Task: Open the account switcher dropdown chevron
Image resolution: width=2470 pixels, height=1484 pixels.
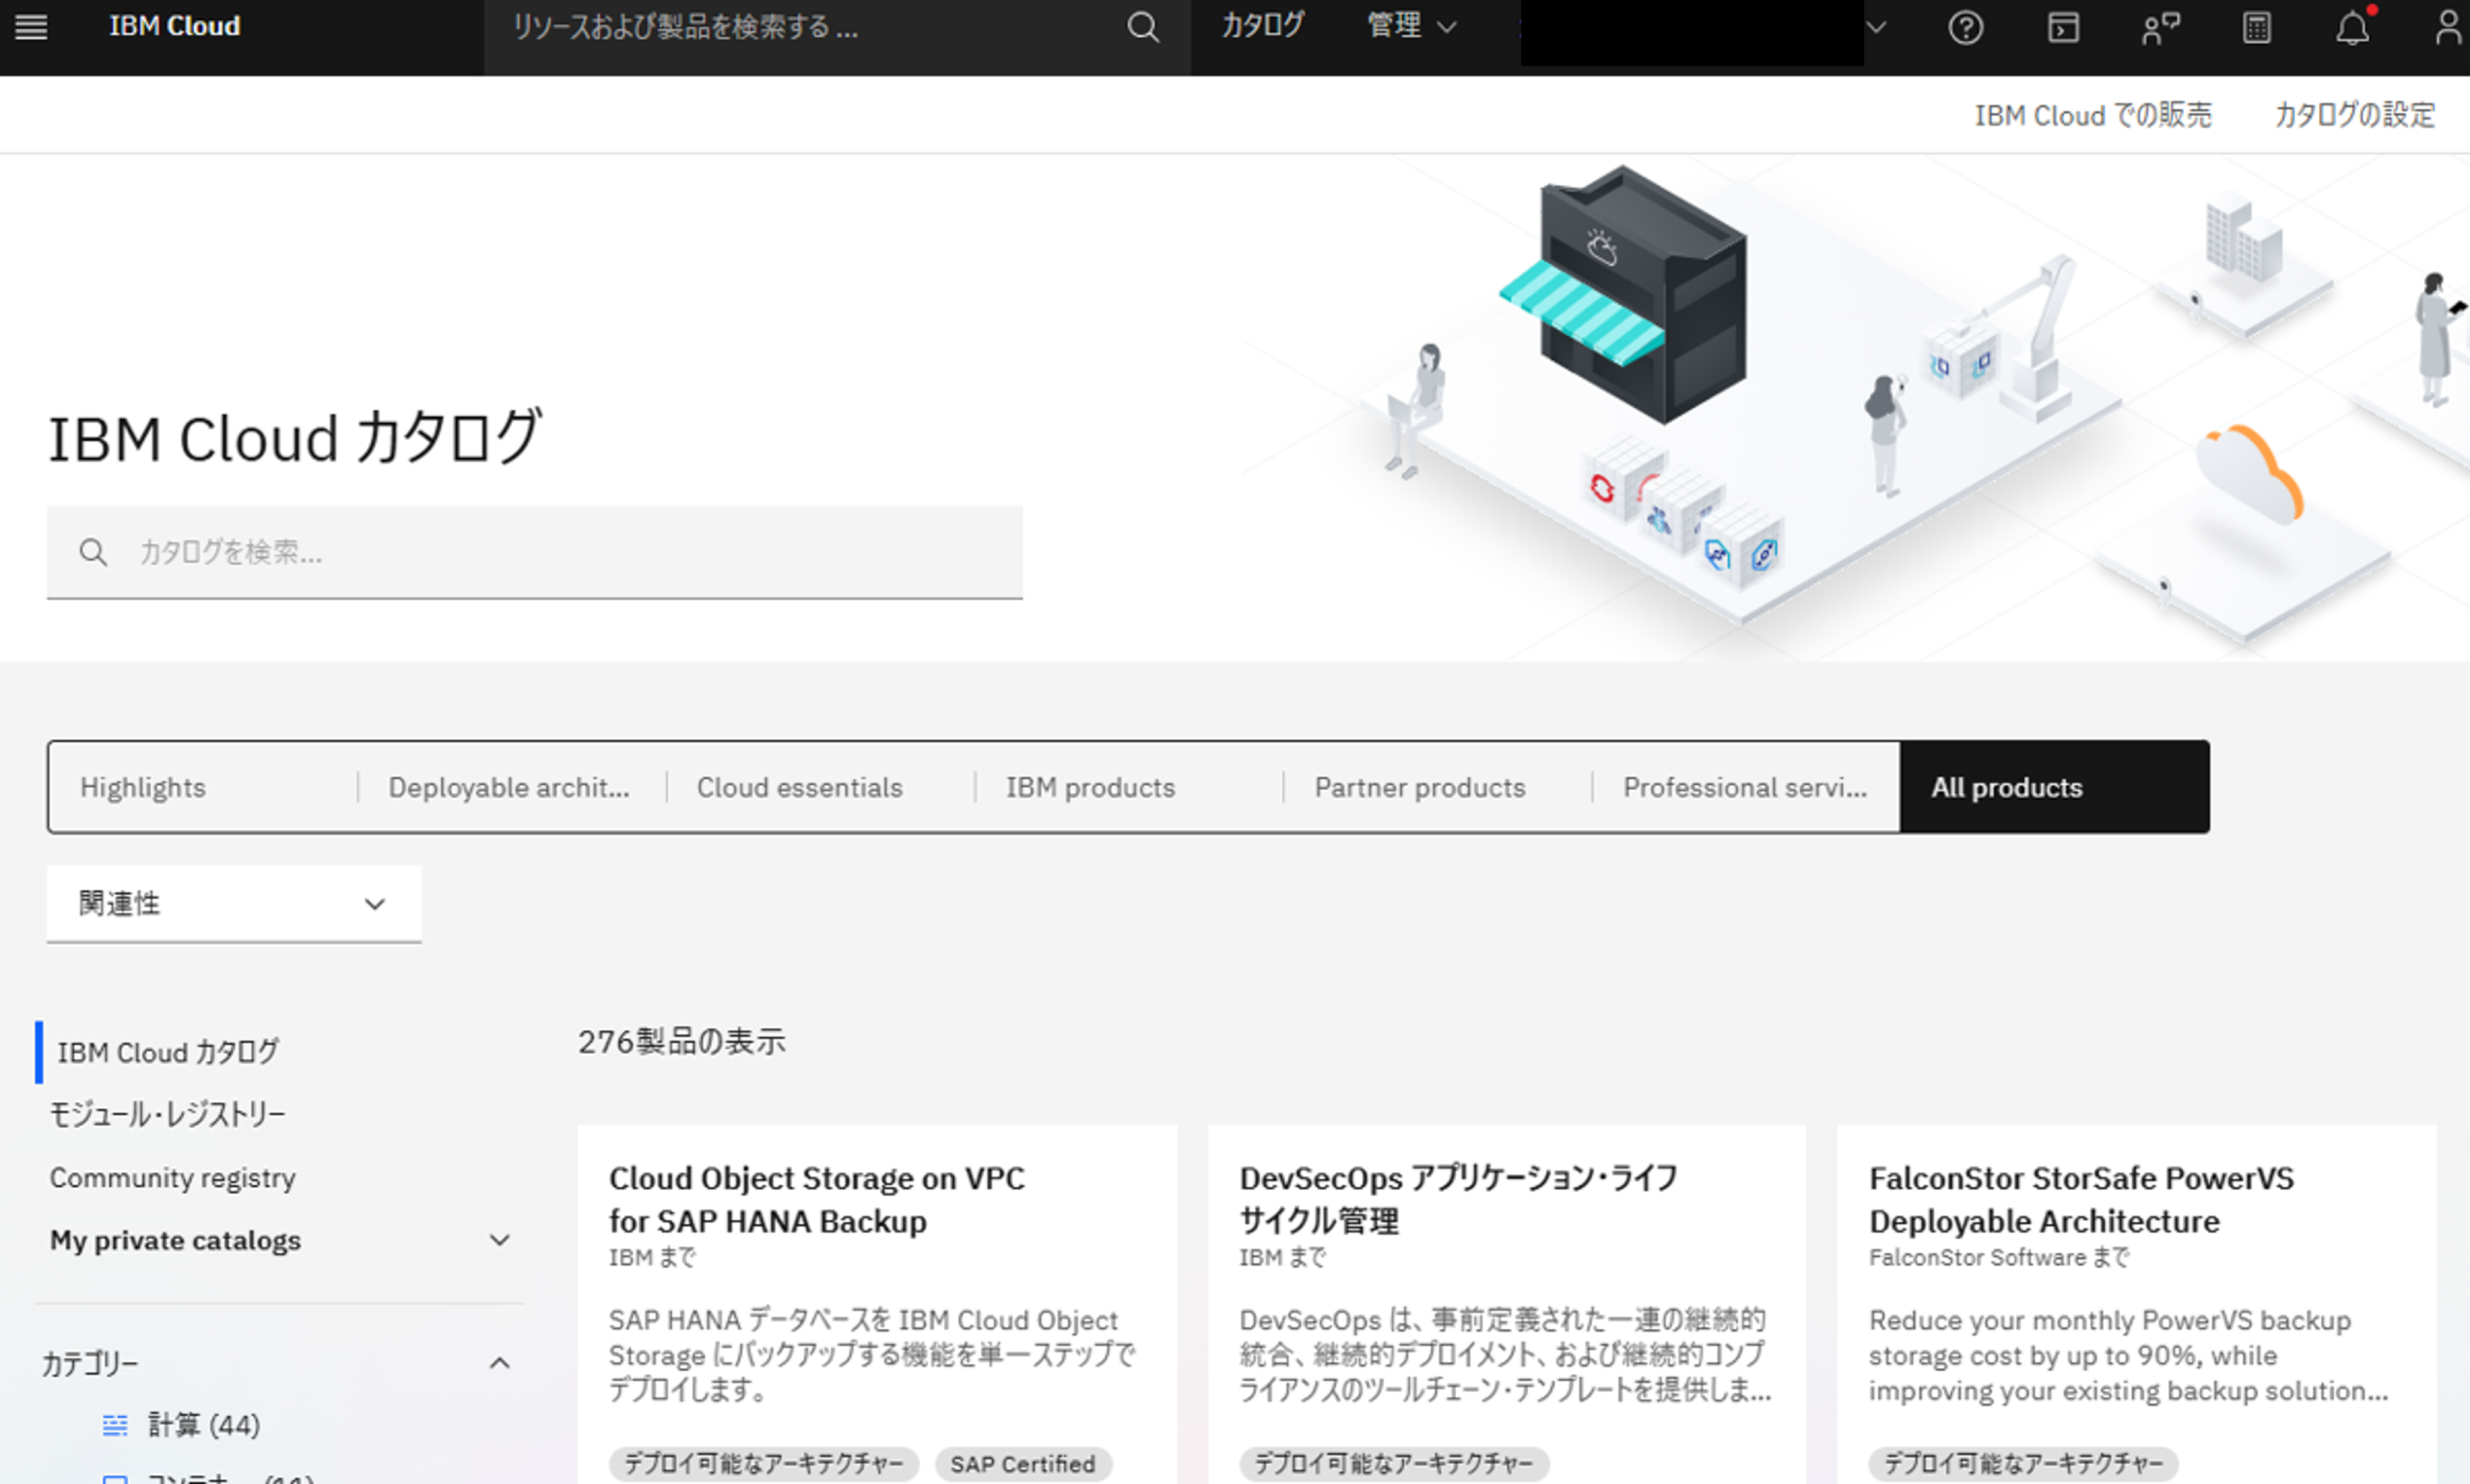Action: (x=1876, y=27)
